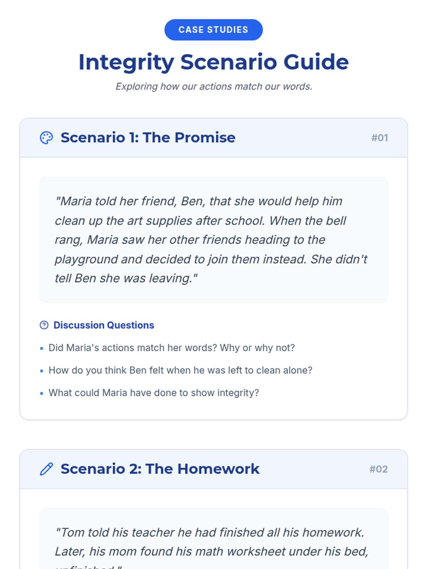Screen dimensions: 427x569
Task: Click the palette icon beside Scenario 1
Action: tap(46, 138)
